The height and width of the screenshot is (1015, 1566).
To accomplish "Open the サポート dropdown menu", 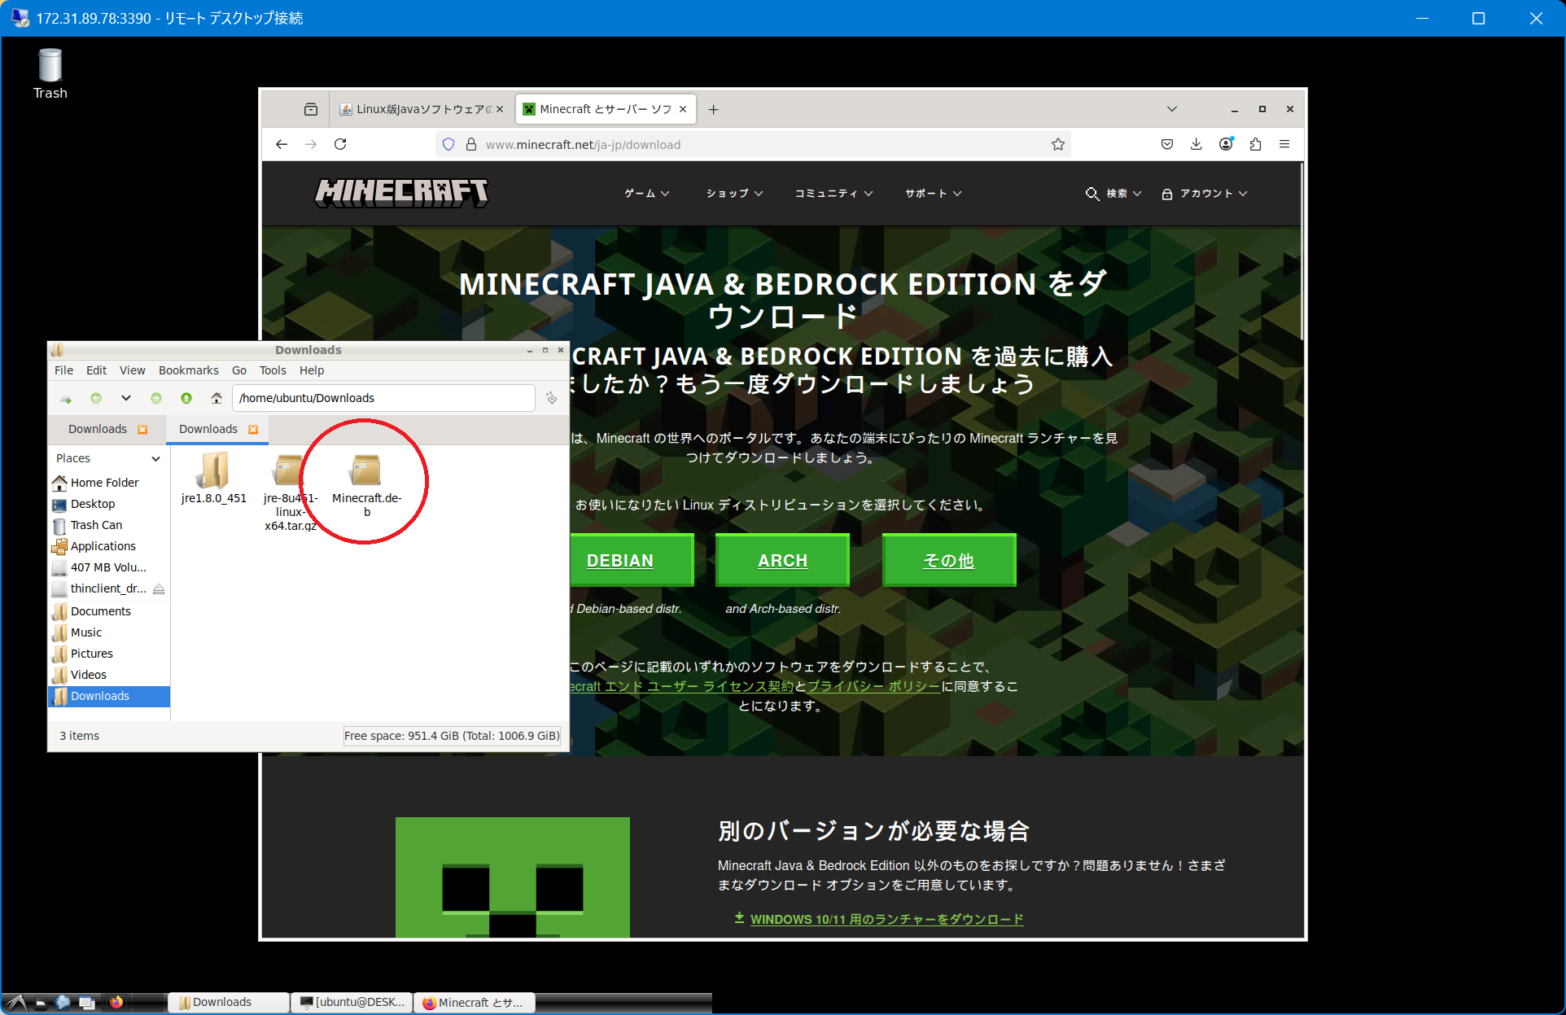I will coord(933,194).
